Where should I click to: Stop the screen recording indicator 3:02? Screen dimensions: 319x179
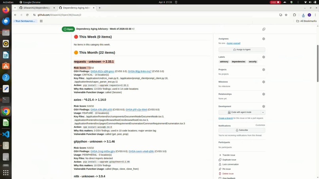point(275,2)
